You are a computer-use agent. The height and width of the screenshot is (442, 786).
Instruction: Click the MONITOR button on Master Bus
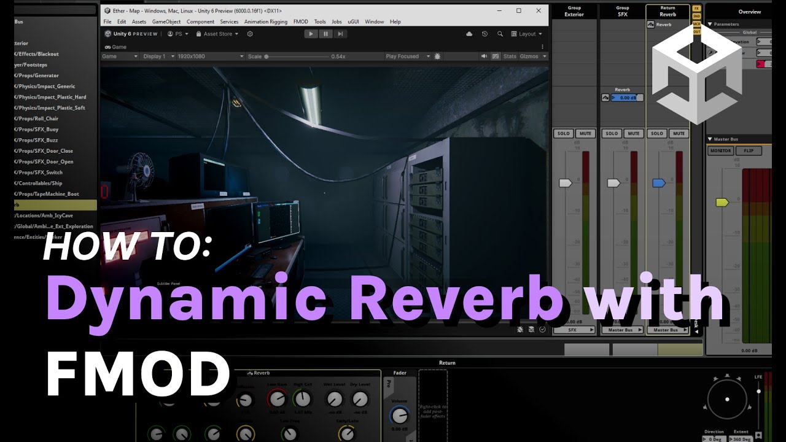(721, 150)
